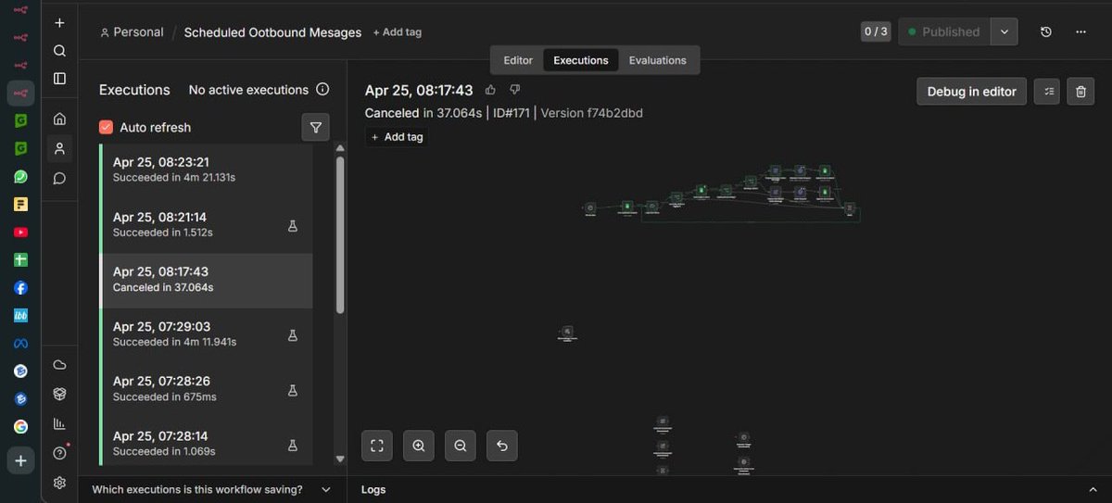Expand the Logs panel with the chevron
The image size is (1112, 503).
[1093, 489]
